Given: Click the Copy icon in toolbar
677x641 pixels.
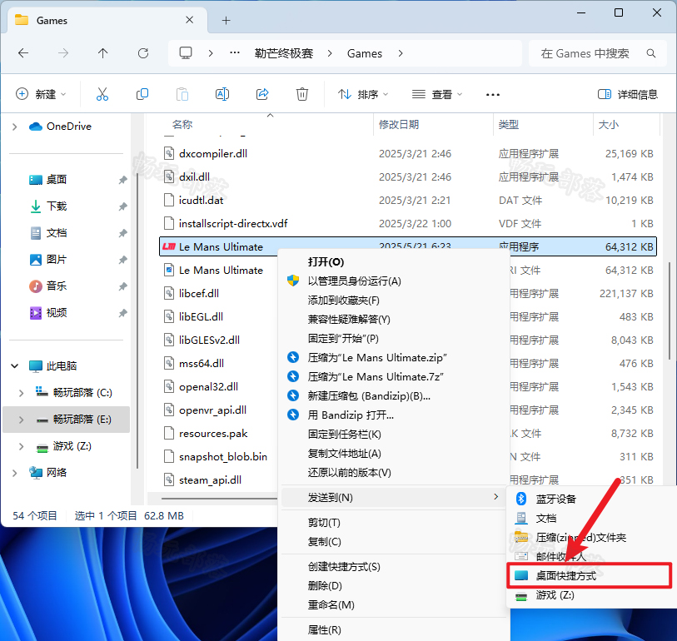Looking at the screenshot, I should click(142, 94).
